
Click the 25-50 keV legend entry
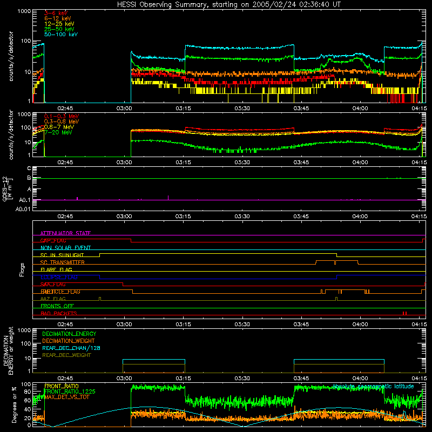(x=59, y=29)
